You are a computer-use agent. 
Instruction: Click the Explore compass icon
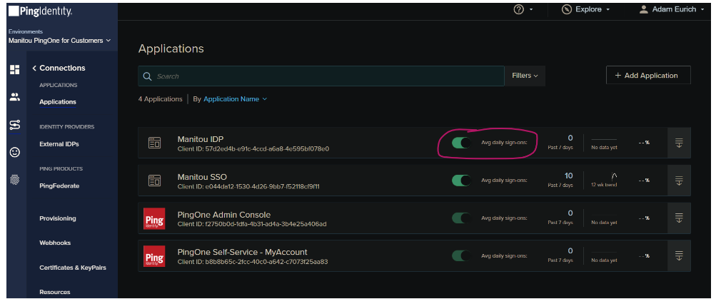[x=567, y=9]
